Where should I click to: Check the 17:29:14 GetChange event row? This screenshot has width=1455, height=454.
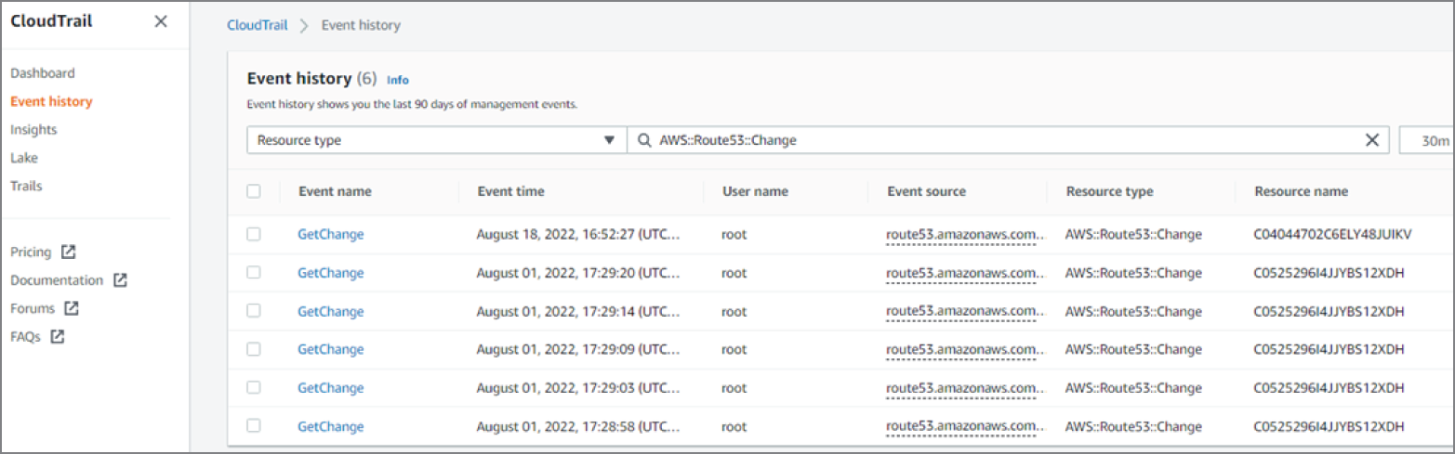254,310
